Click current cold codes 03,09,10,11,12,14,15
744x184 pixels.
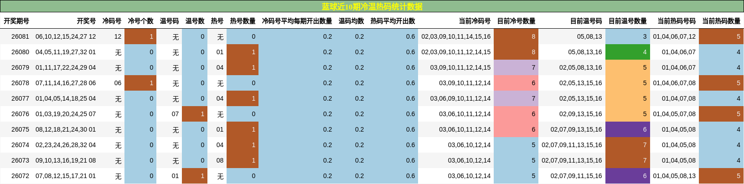(460, 67)
